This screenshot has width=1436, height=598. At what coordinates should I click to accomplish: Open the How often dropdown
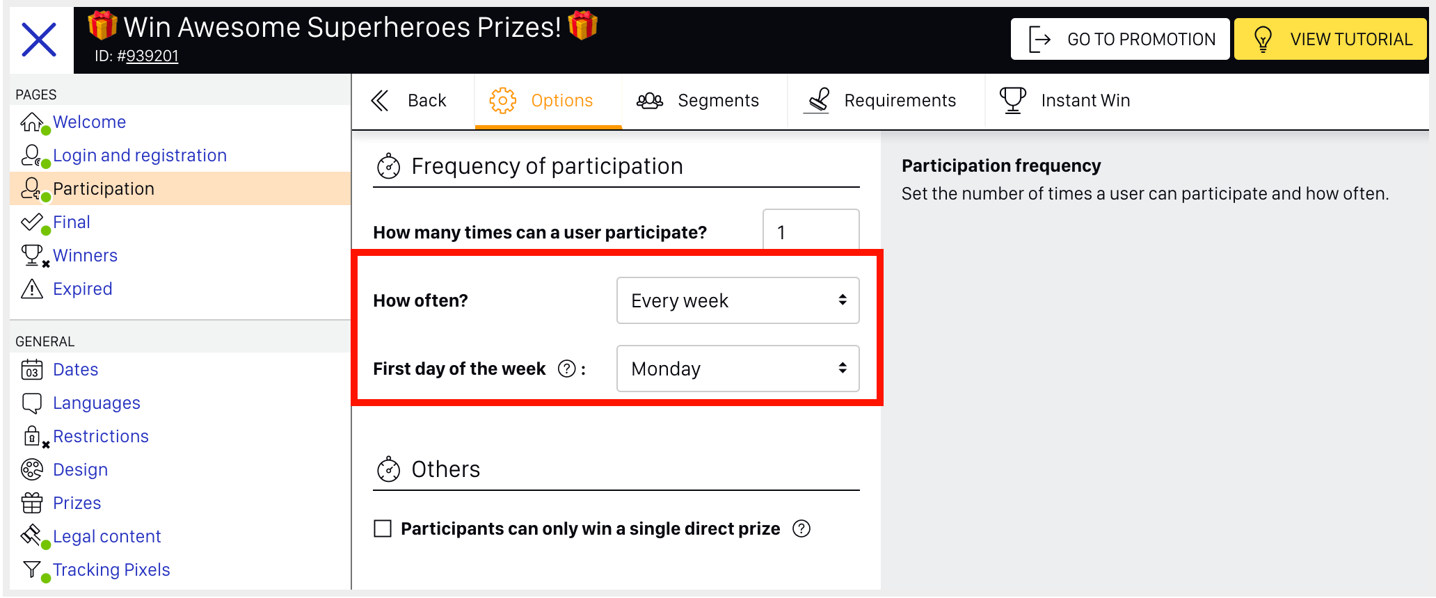(737, 300)
